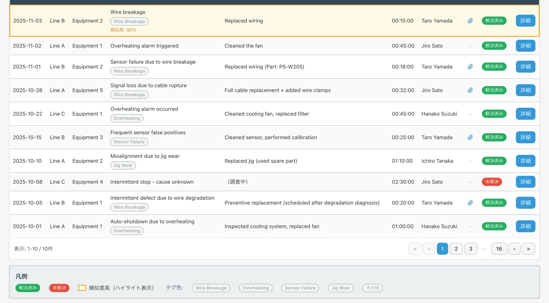Click 'Cleaned cooling fan, replaced filter' cell

click(x=267, y=114)
